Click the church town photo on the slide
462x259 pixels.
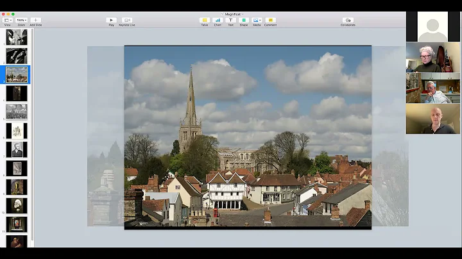coord(248,137)
